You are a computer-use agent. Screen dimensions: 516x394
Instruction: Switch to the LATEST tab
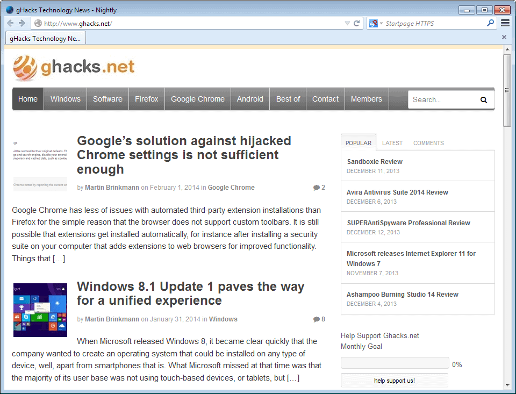tap(392, 142)
